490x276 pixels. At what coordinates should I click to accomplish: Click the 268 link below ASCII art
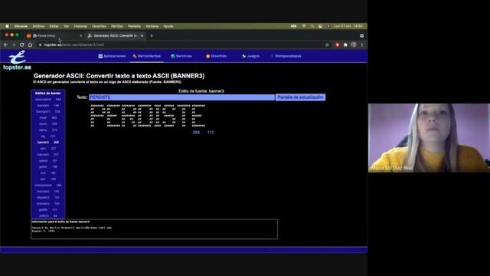click(x=196, y=133)
